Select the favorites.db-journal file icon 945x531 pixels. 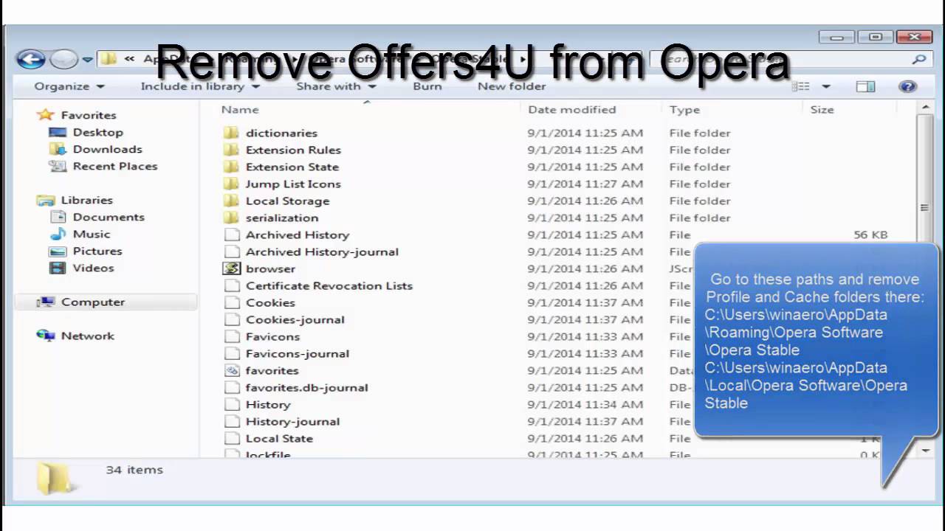(x=232, y=387)
